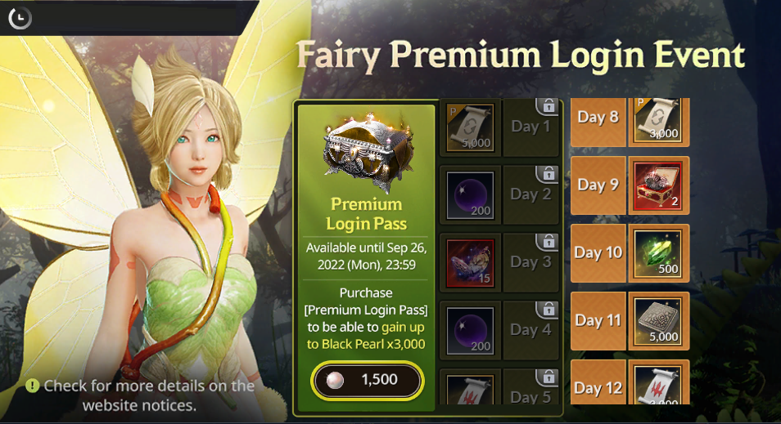The height and width of the screenshot is (424, 781).
Task: Select the Day 9 red jewelry box reward
Action: 658,185
